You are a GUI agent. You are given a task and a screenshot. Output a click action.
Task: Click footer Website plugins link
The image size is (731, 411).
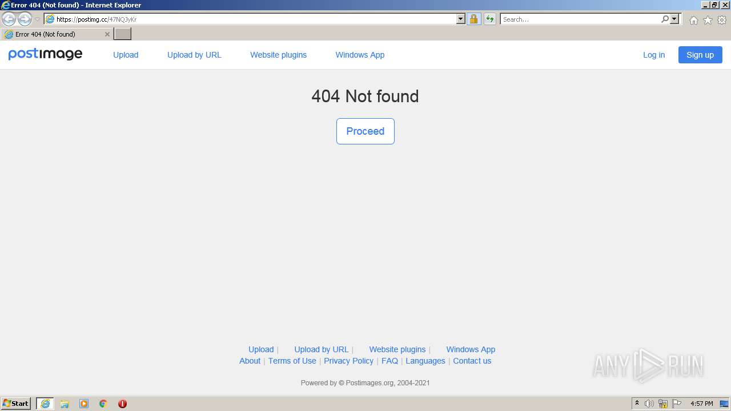[397, 349]
